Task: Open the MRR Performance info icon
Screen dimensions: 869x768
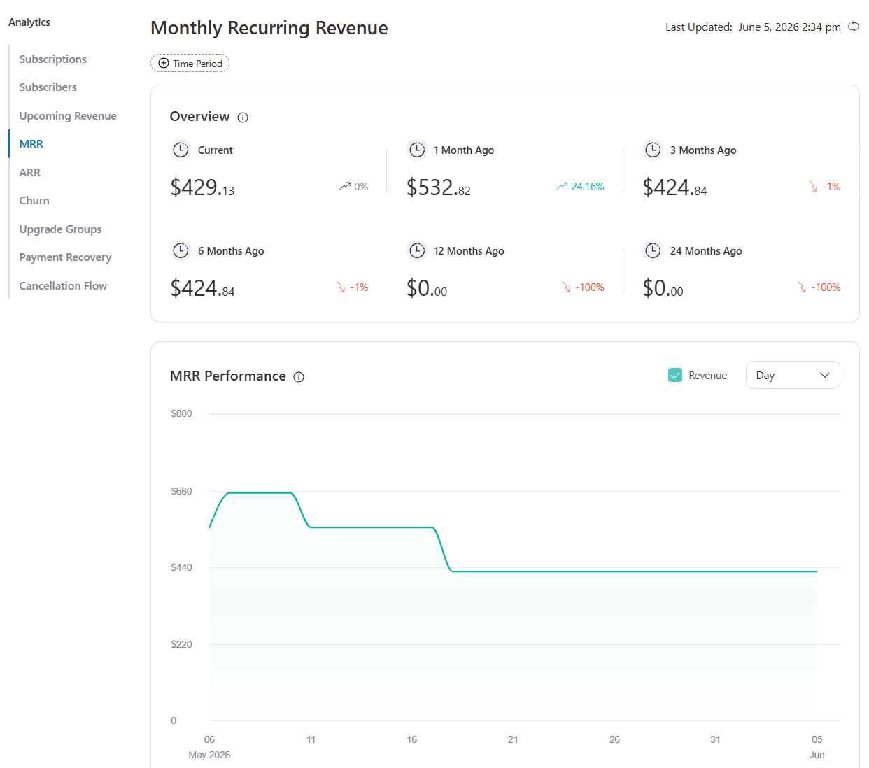Action: tap(299, 377)
